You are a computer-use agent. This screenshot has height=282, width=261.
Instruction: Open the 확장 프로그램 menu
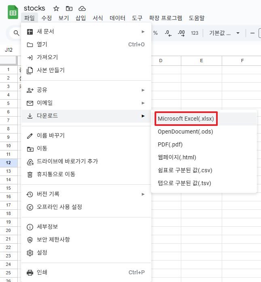tap(166, 18)
